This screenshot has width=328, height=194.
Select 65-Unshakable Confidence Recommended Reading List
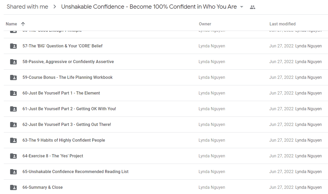166,172
